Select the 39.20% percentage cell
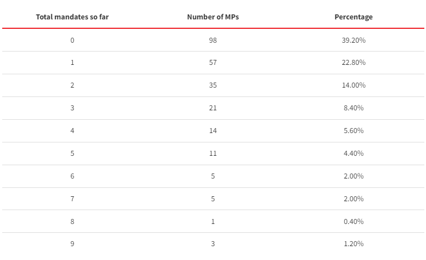This screenshot has height=260, width=426. coord(353,40)
